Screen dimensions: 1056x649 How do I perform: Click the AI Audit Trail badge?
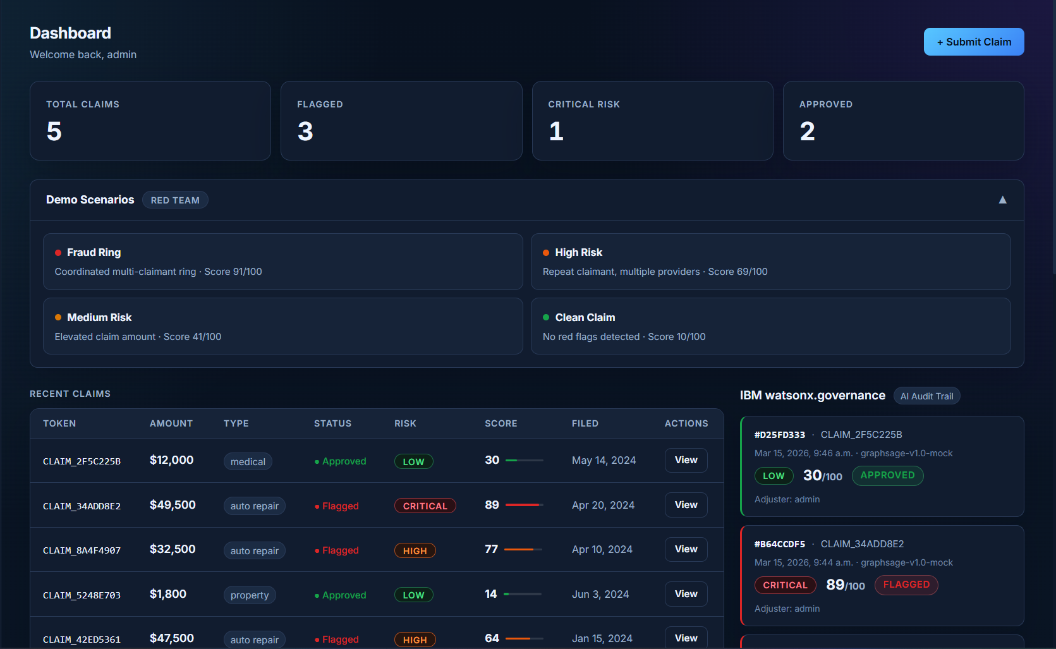pyautogui.click(x=926, y=396)
